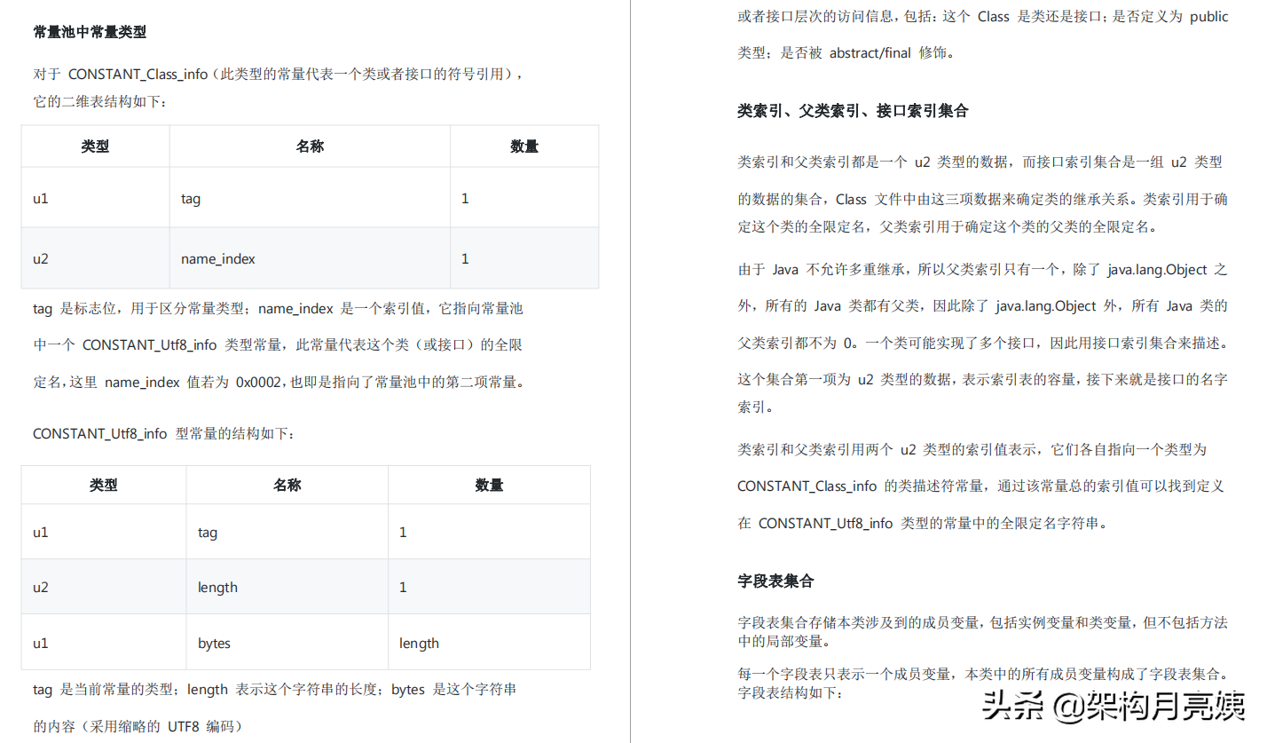Click the heading 字段表集合

coord(775,581)
